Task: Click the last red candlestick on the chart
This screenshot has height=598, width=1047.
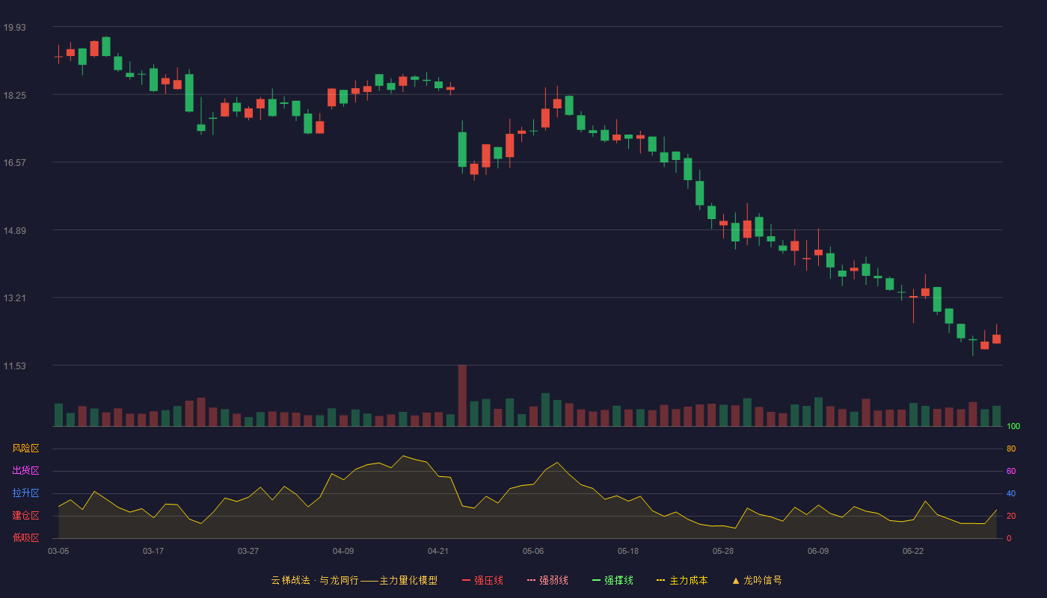Action: (x=996, y=339)
